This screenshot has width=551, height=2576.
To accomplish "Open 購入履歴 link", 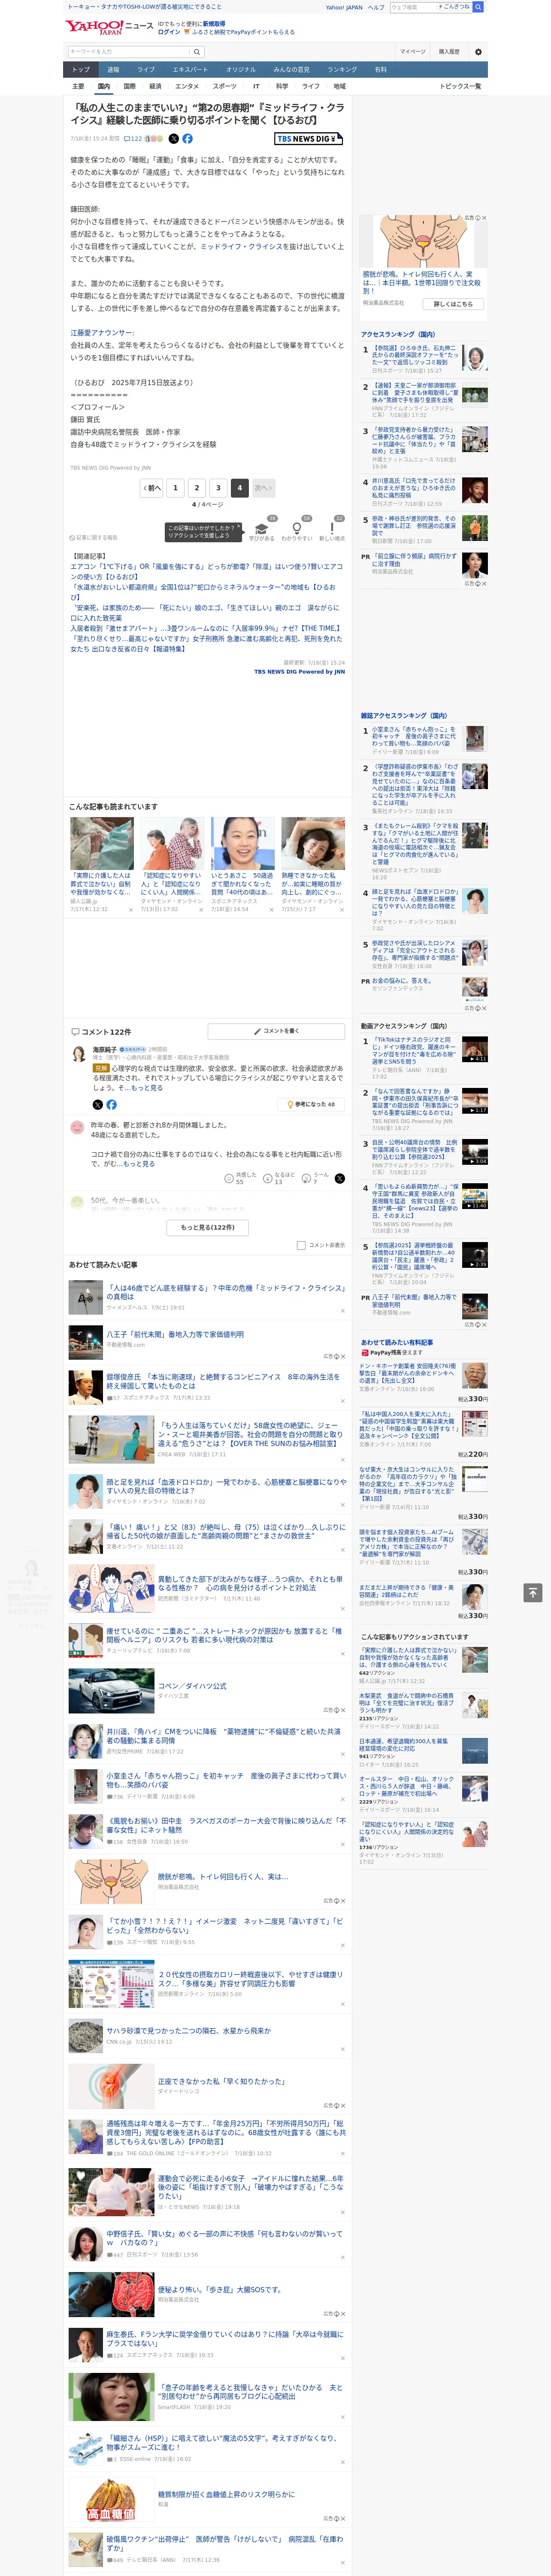I will [x=449, y=52].
